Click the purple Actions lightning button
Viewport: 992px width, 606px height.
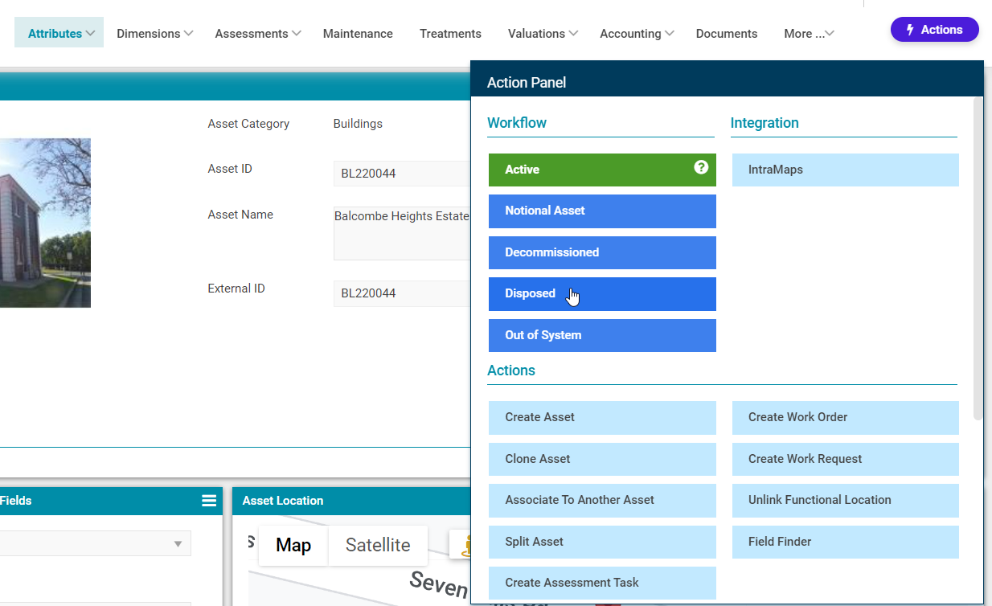[934, 30]
